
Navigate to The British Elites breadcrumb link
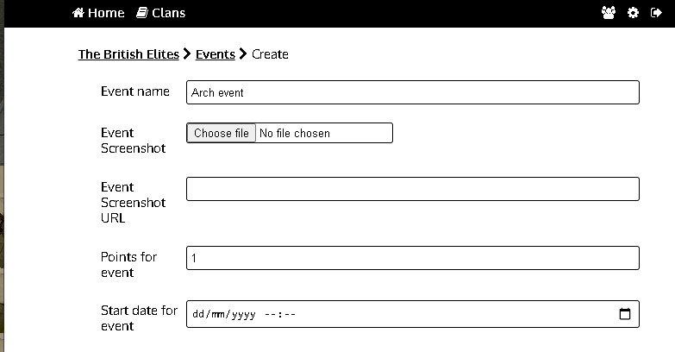(x=128, y=54)
